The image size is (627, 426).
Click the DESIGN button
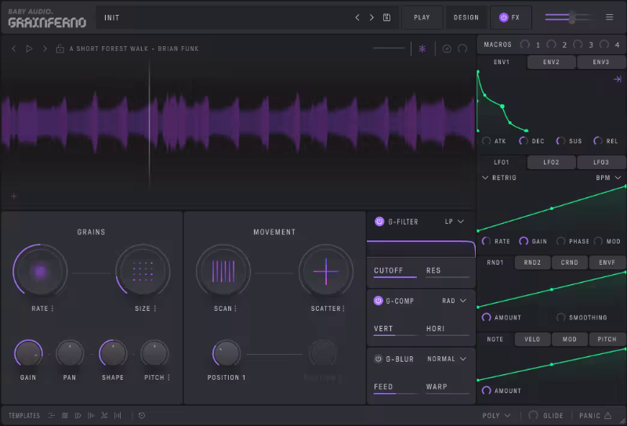click(466, 17)
